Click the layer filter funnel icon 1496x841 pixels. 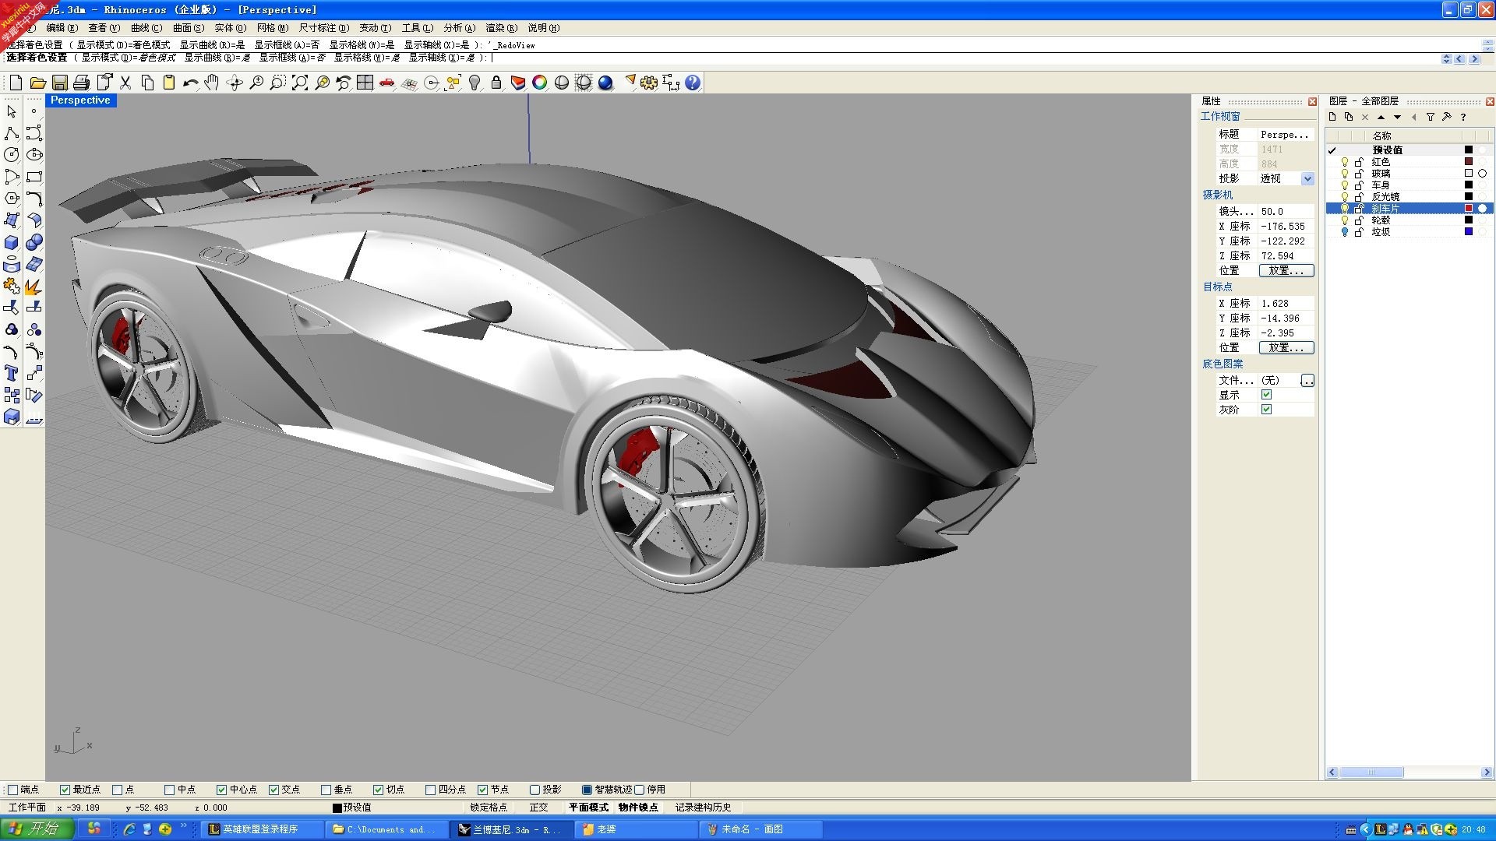click(1431, 117)
